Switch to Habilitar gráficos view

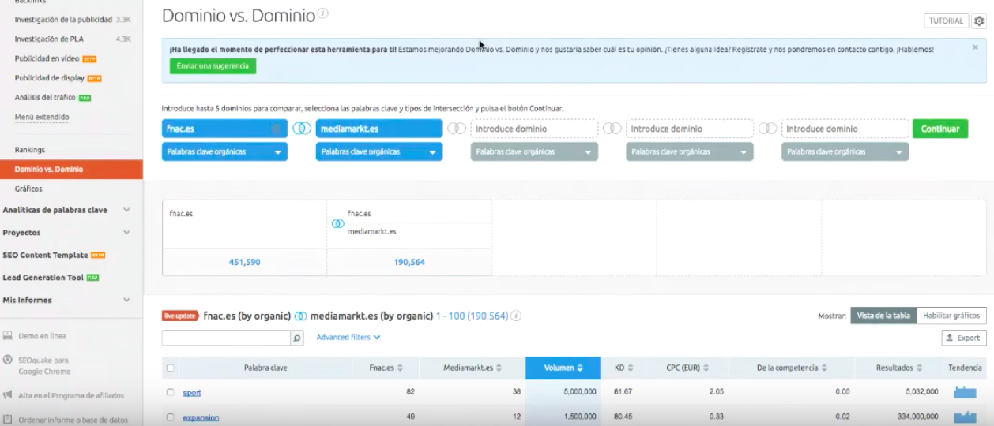951,316
